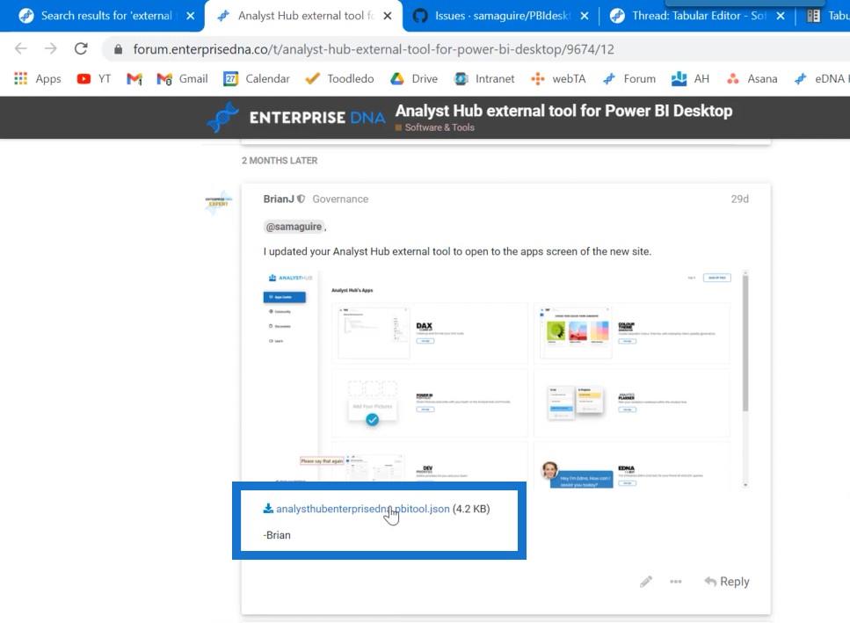
Task: Click the 2 MONTHS LATER gap label
Action: 280,160
